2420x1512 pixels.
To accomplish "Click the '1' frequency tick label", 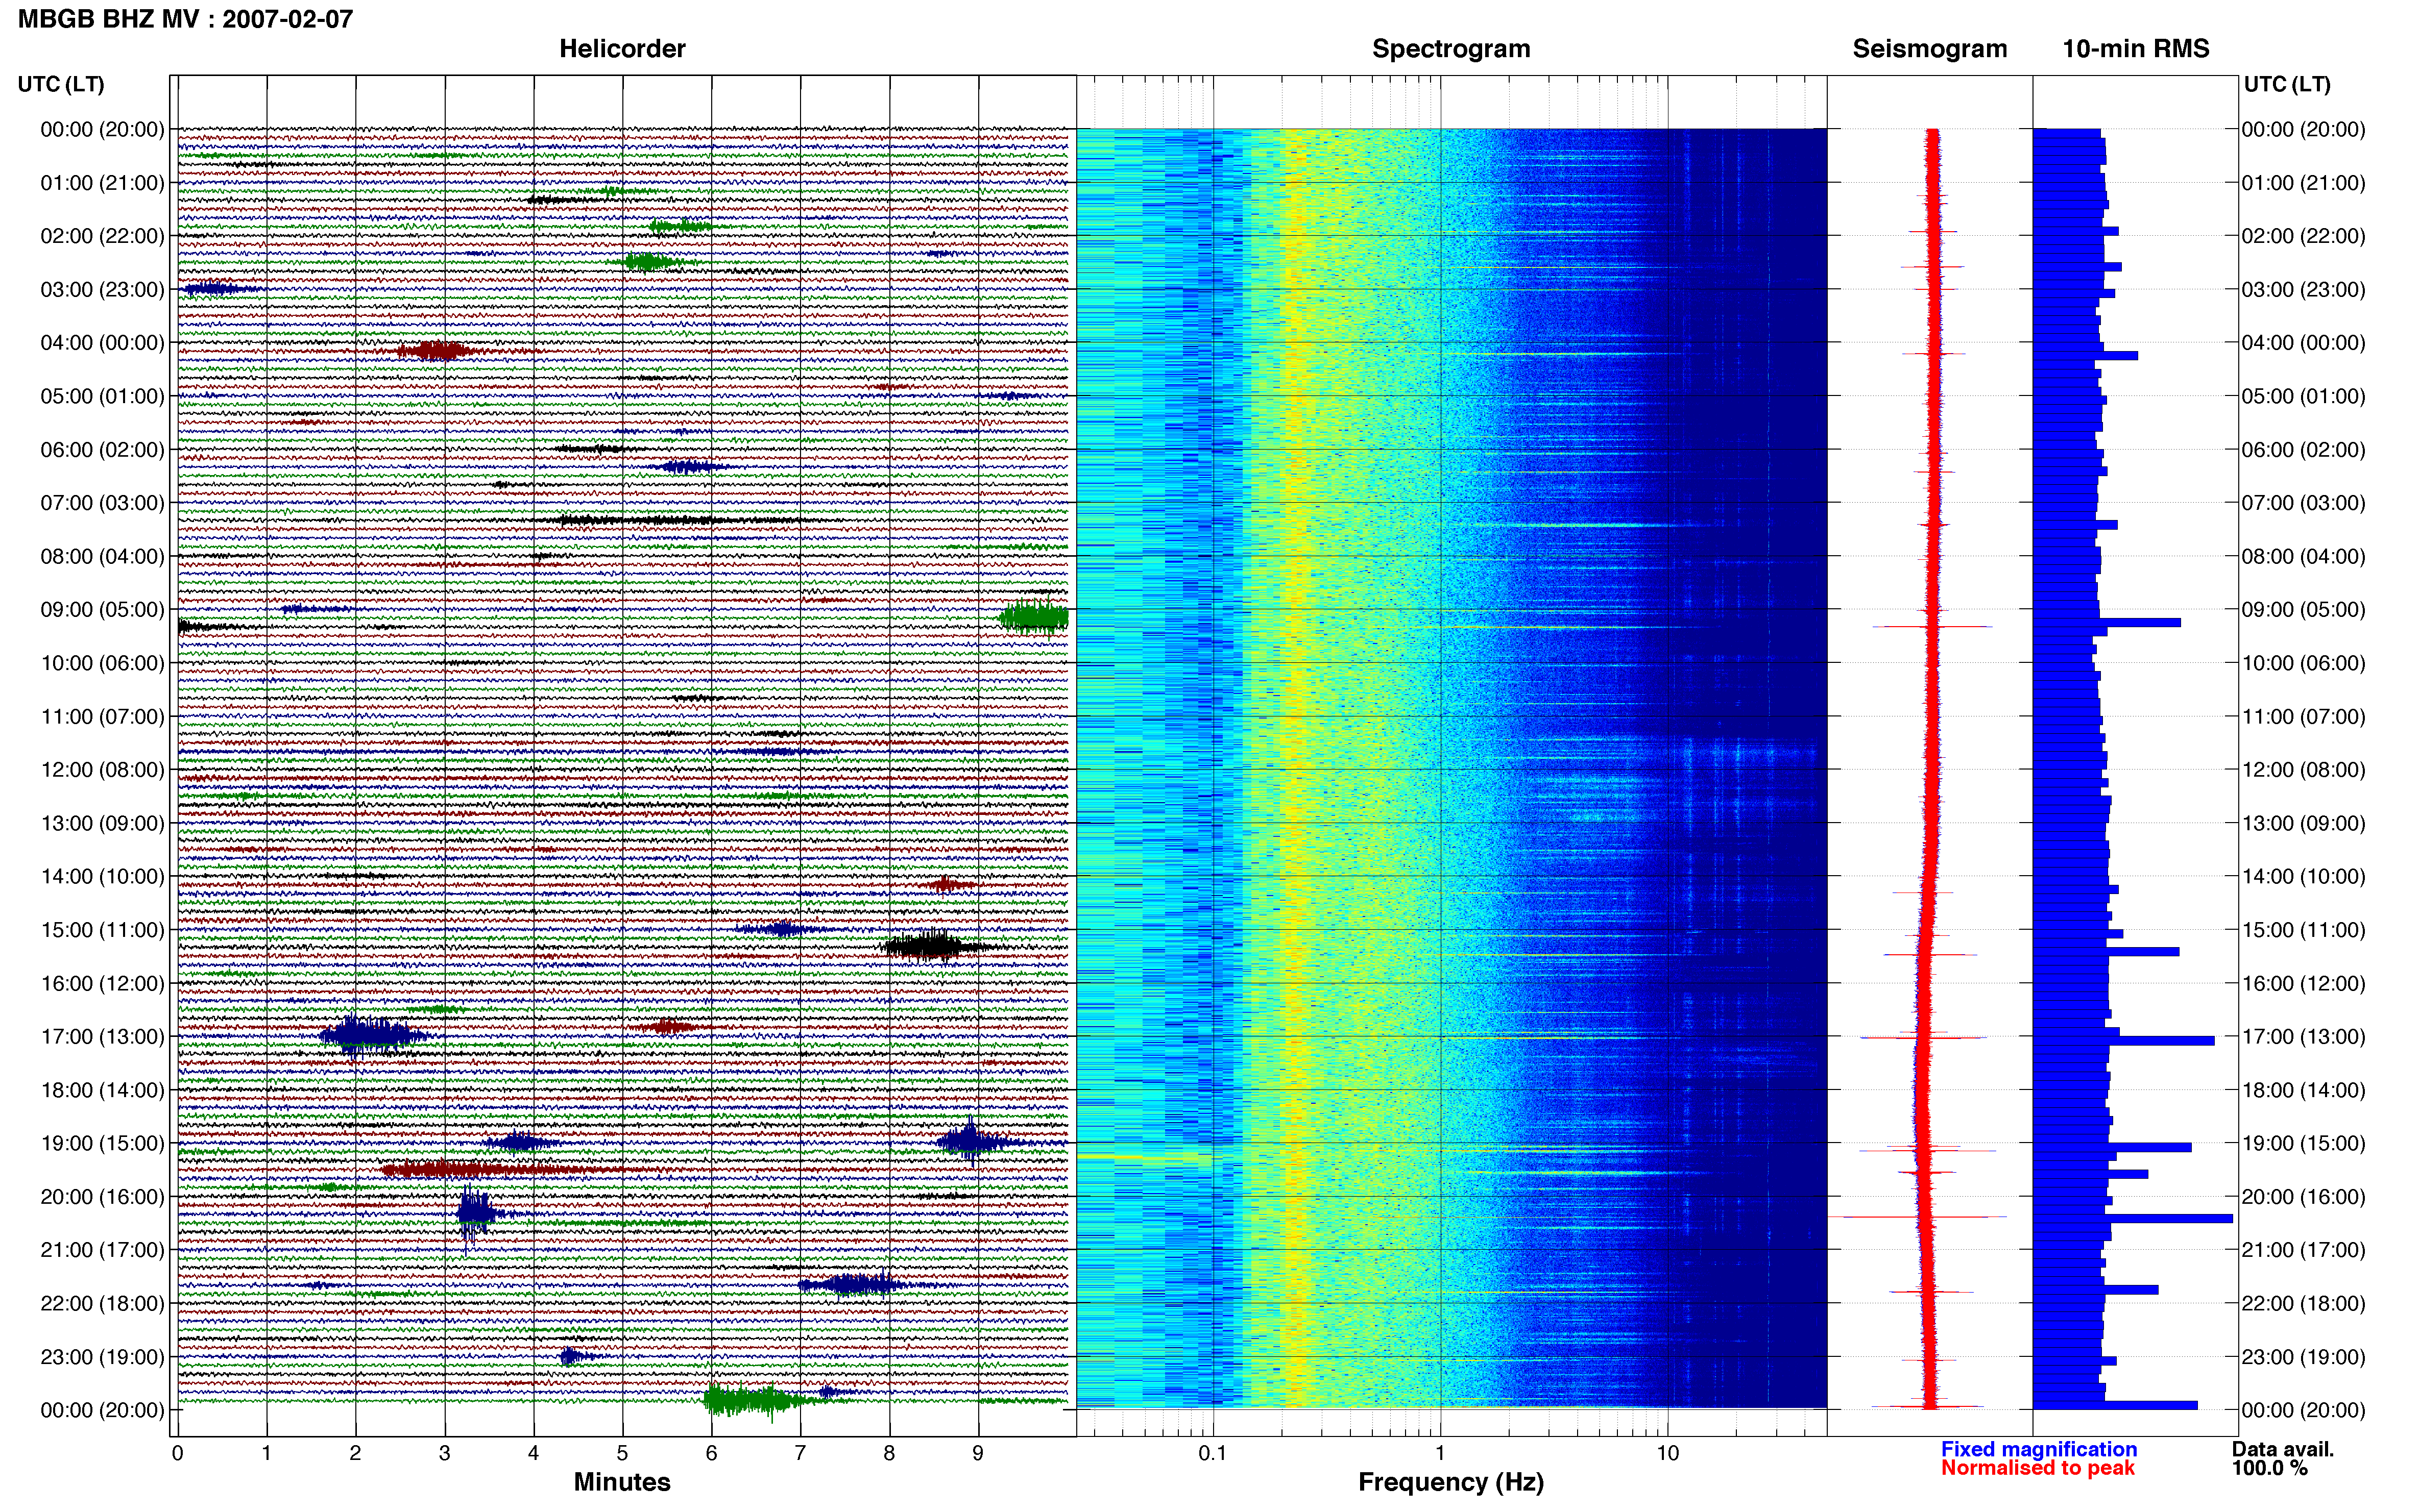I will click(1440, 1453).
